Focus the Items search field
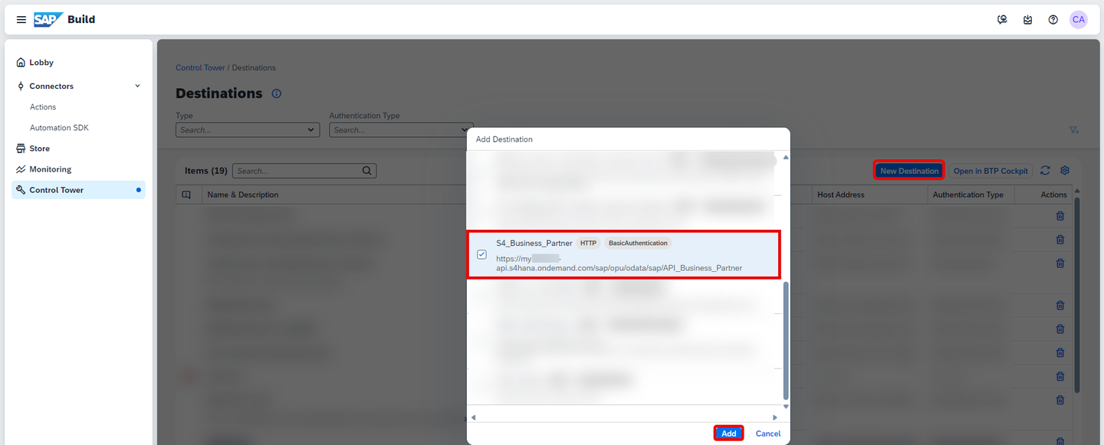Screen dimensions: 1104x445 (304, 171)
